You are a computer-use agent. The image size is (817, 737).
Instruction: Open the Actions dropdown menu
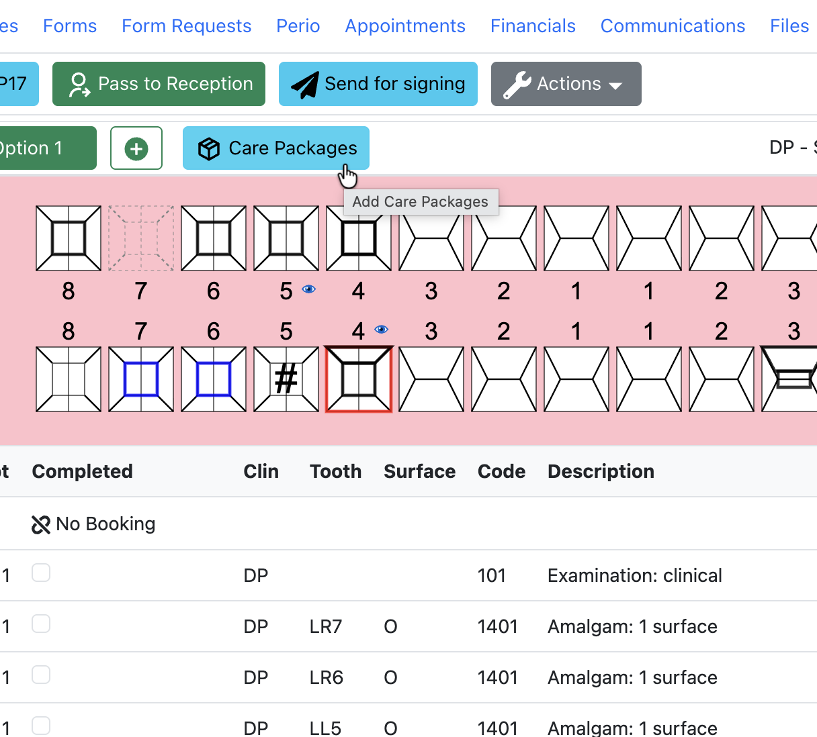[x=566, y=84]
